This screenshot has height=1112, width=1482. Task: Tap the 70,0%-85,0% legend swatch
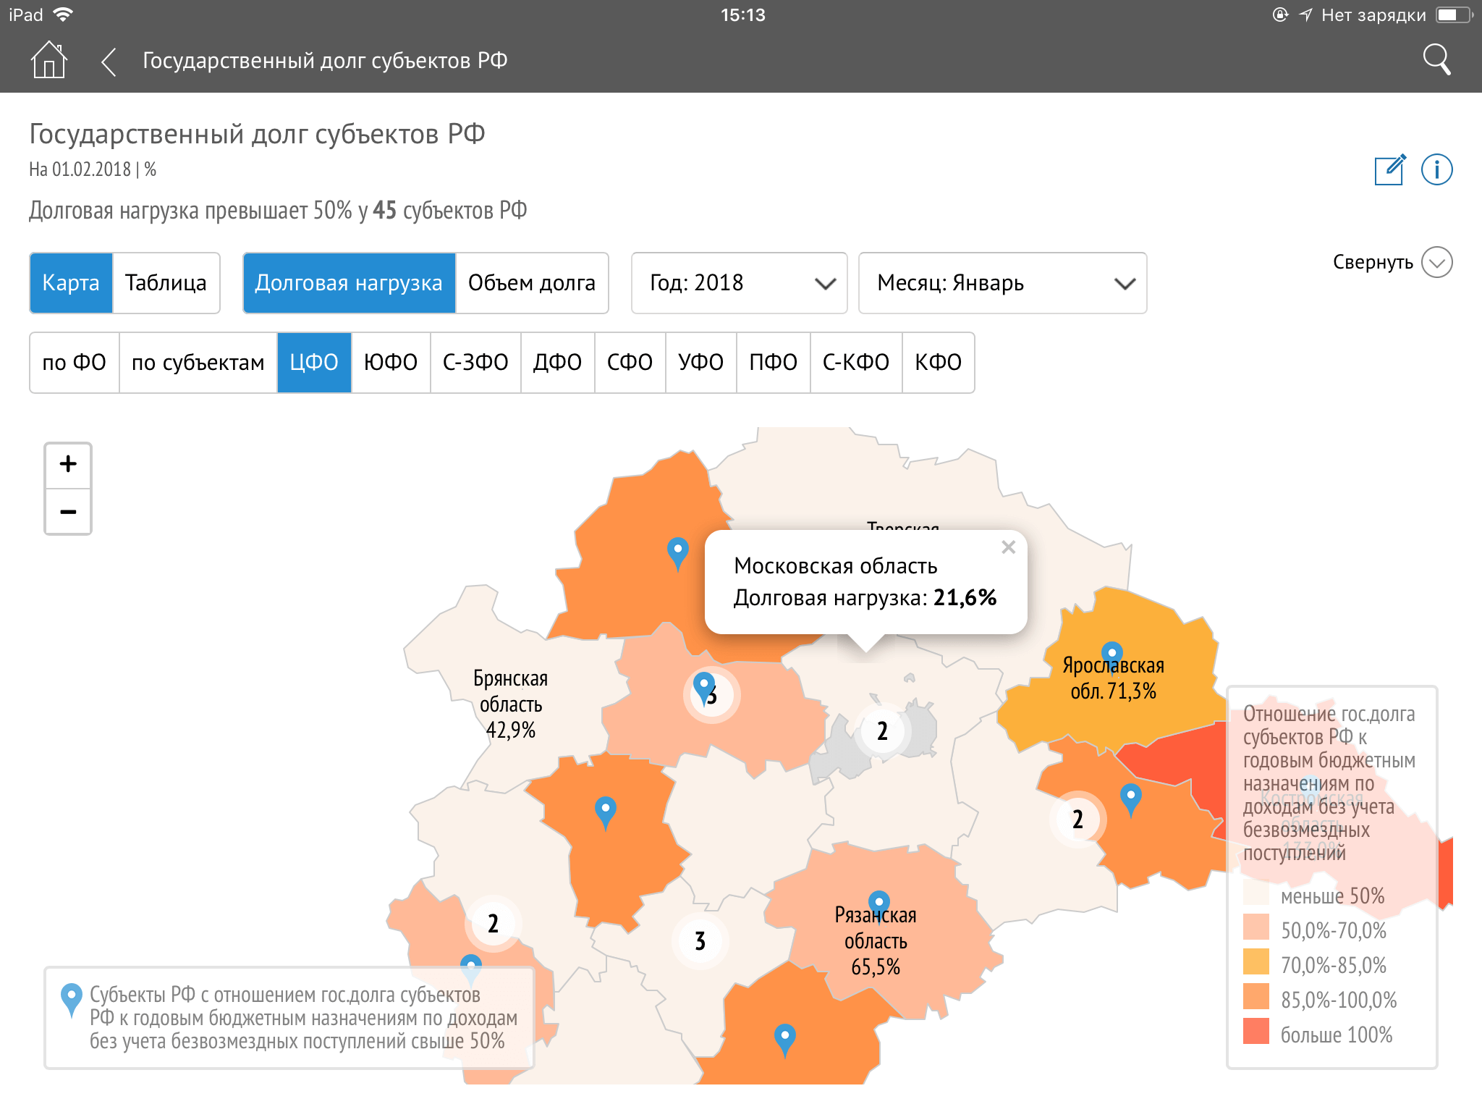1256,961
